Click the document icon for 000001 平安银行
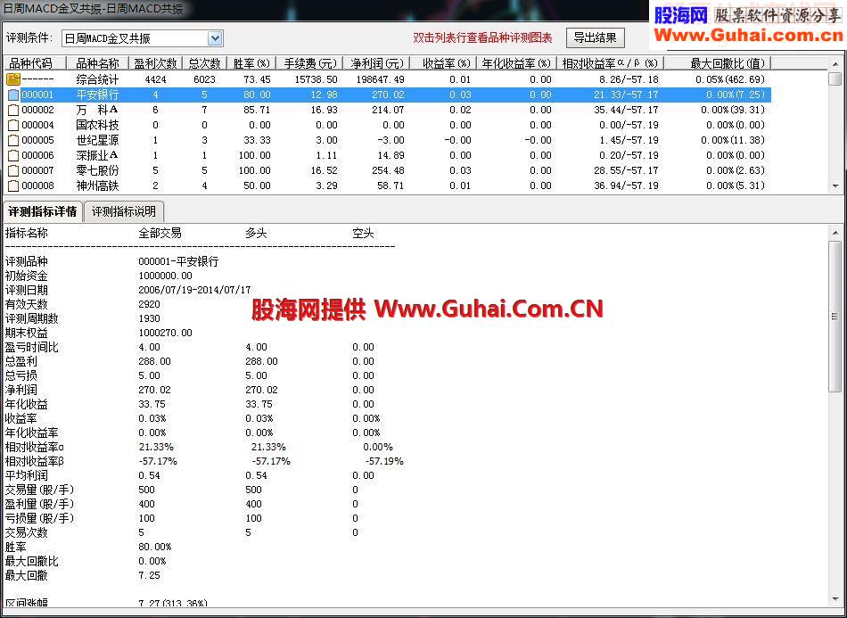The height and width of the screenshot is (618, 847). coord(13,95)
